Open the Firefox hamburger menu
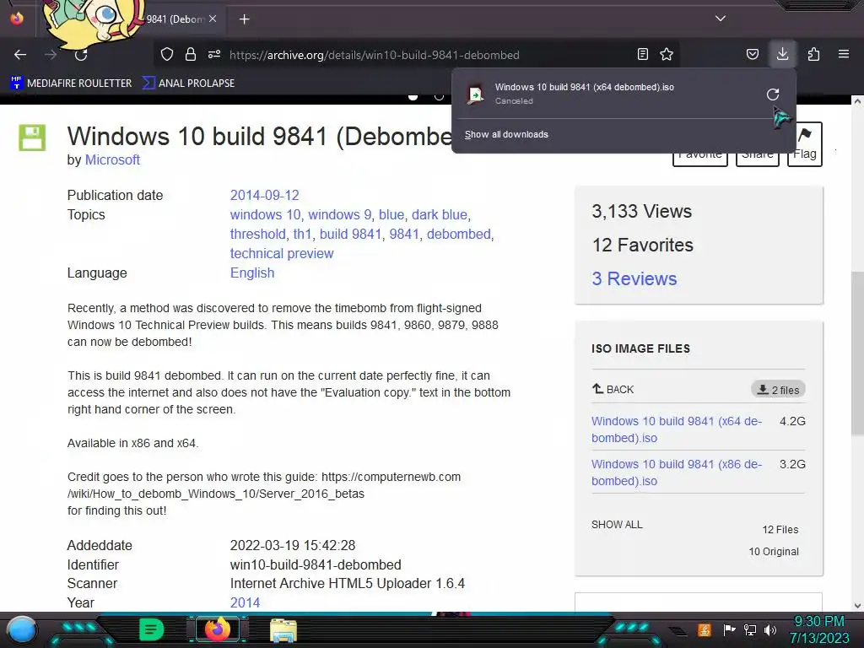The height and width of the screenshot is (648, 864). click(844, 54)
